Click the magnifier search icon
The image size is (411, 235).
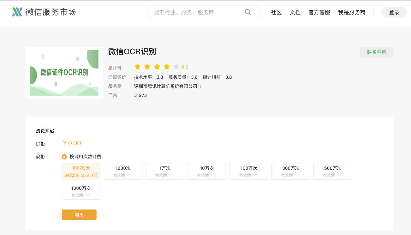pyautogui.click(x=248, y=12)
